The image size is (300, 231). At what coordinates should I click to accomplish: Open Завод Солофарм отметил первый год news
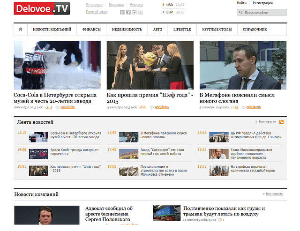[162, 152]
